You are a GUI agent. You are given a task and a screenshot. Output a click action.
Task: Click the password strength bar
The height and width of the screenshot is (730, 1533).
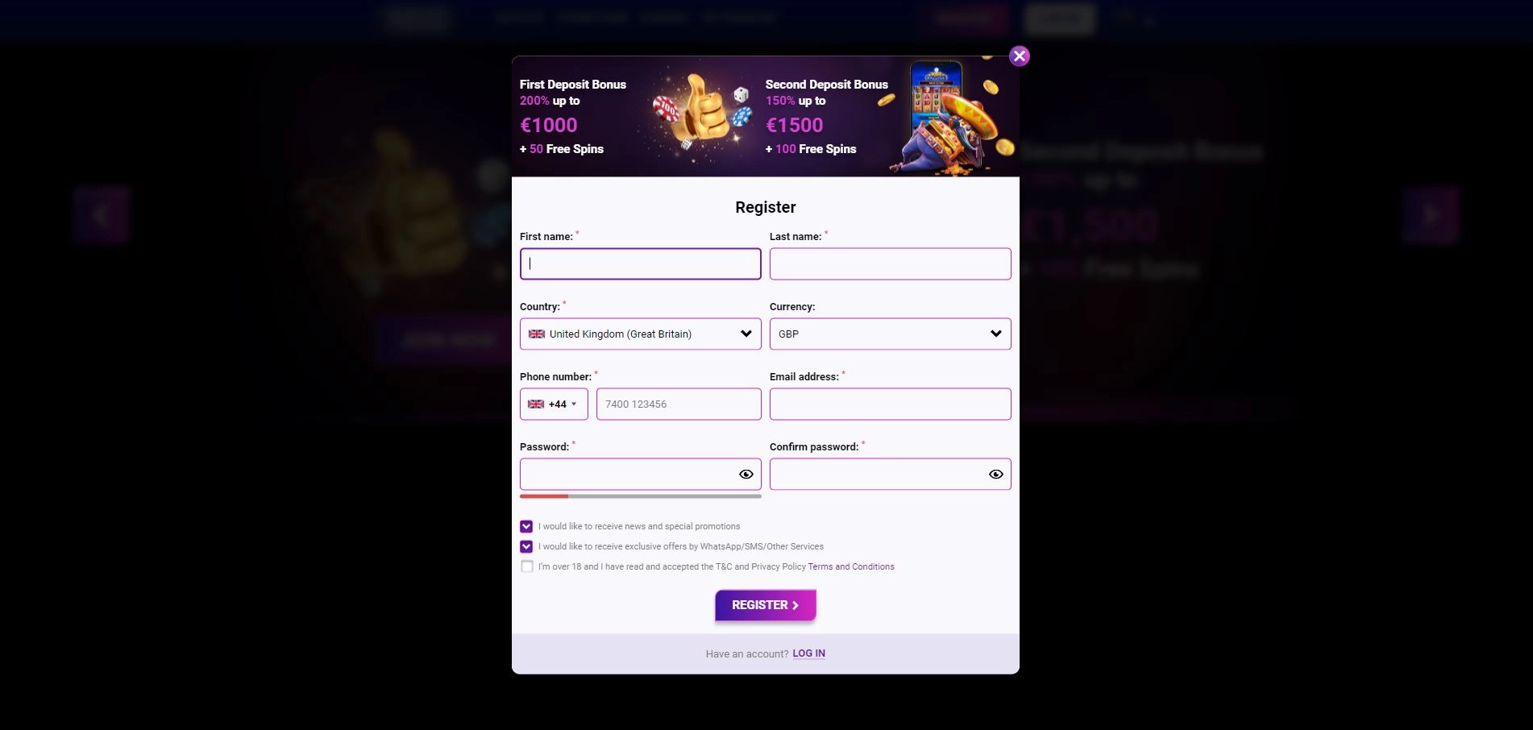[641, 496]
